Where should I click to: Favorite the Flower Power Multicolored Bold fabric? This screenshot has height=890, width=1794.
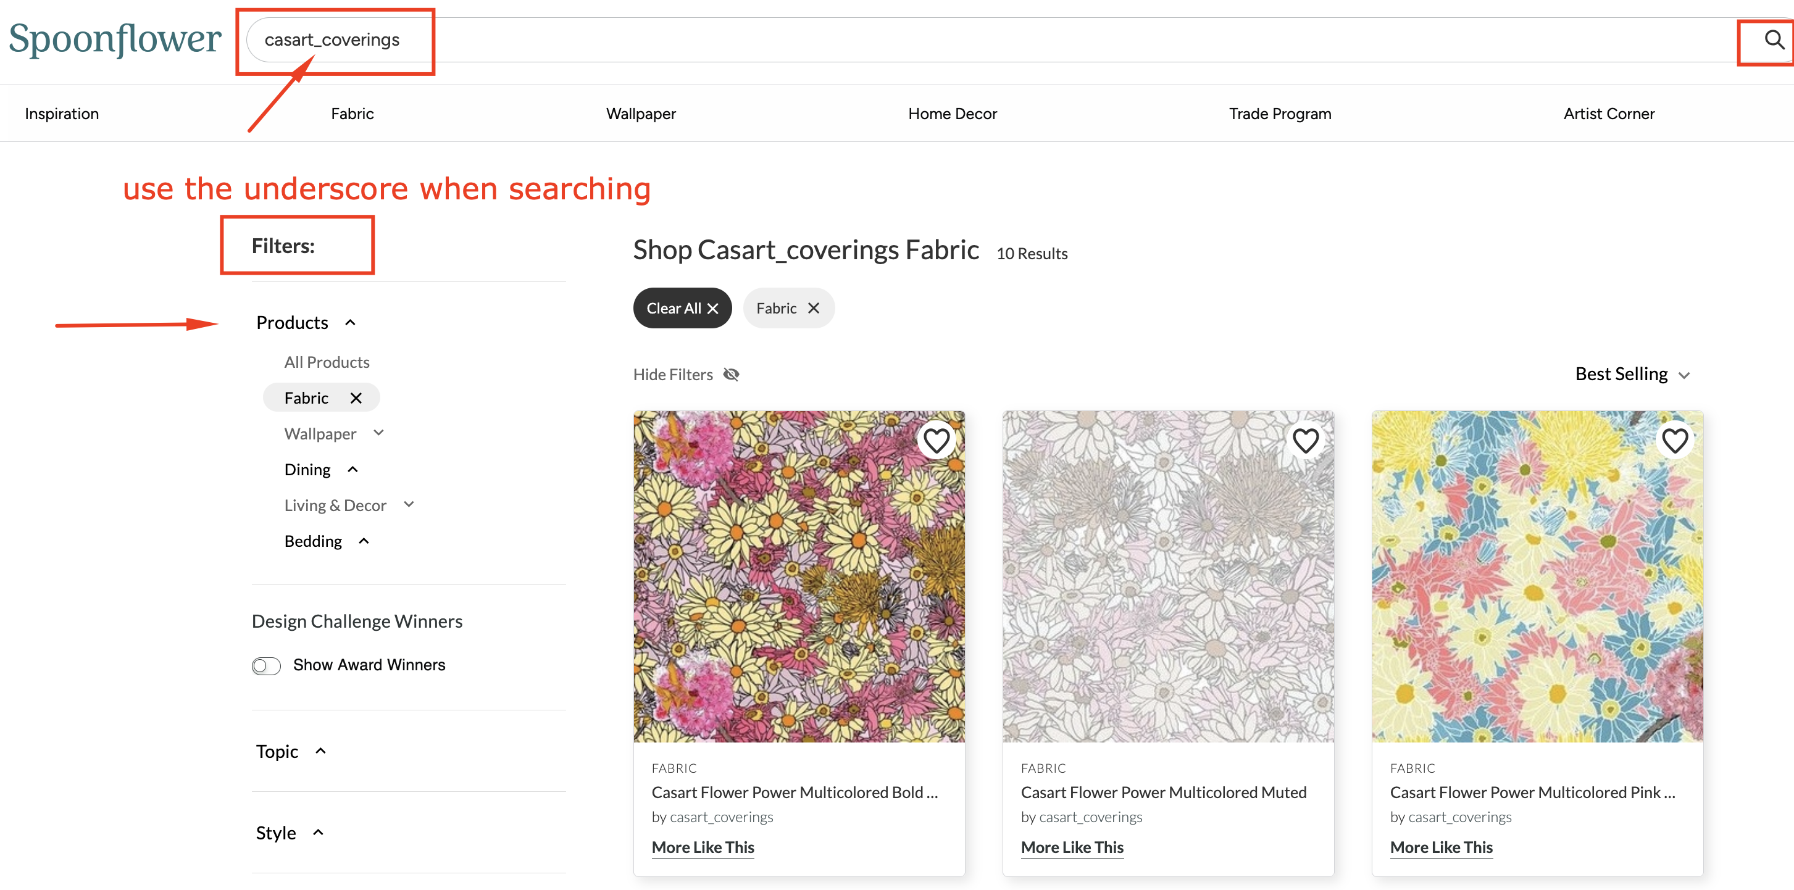pyautogui.click(x=936, y=440)
